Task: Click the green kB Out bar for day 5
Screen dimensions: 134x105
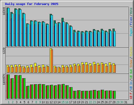Action: (x=24, y=88)
